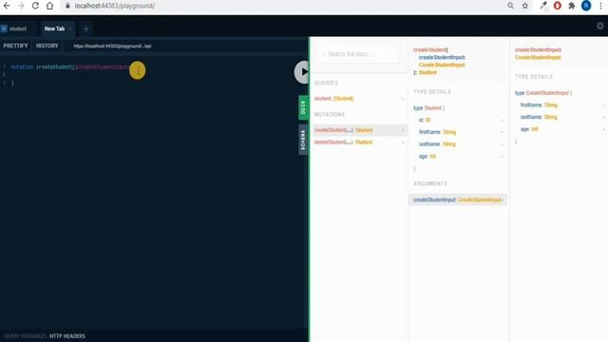Viewport: 608px width, 342px height.
Task: Bookmark this page with the star icon
Action: pos(525,6)
